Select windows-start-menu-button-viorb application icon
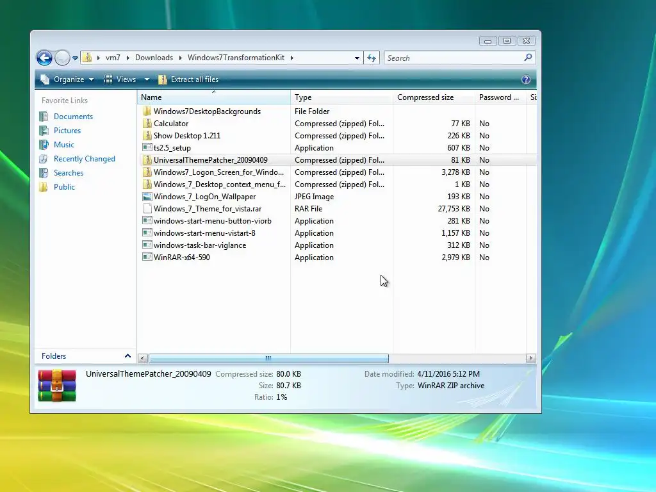656x492 pixels. click(147, 220)
